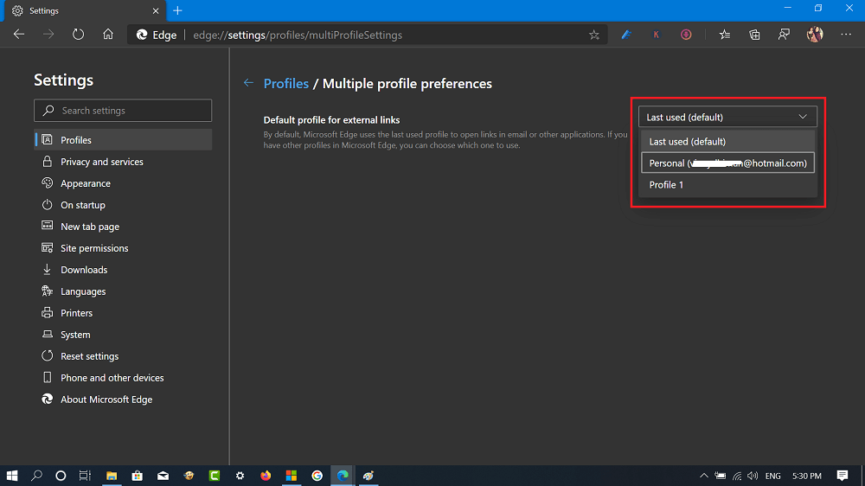Open volume control in system tray
The image size is (865, 486).
pyautogui.click(x=753, y=476)
